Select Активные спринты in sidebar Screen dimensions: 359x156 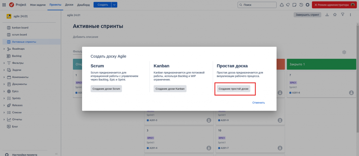coord(32,42)
